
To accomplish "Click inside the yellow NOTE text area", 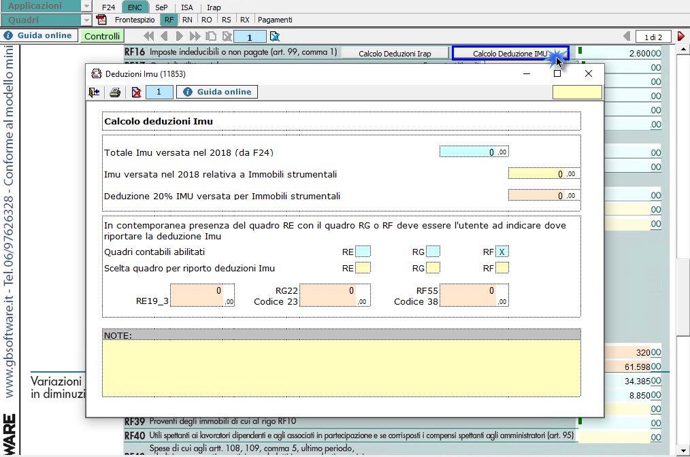I will pyautogui.click(x=342, y=369).
